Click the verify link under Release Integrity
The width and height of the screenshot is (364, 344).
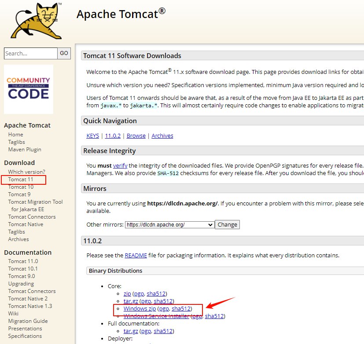[120, 166]
